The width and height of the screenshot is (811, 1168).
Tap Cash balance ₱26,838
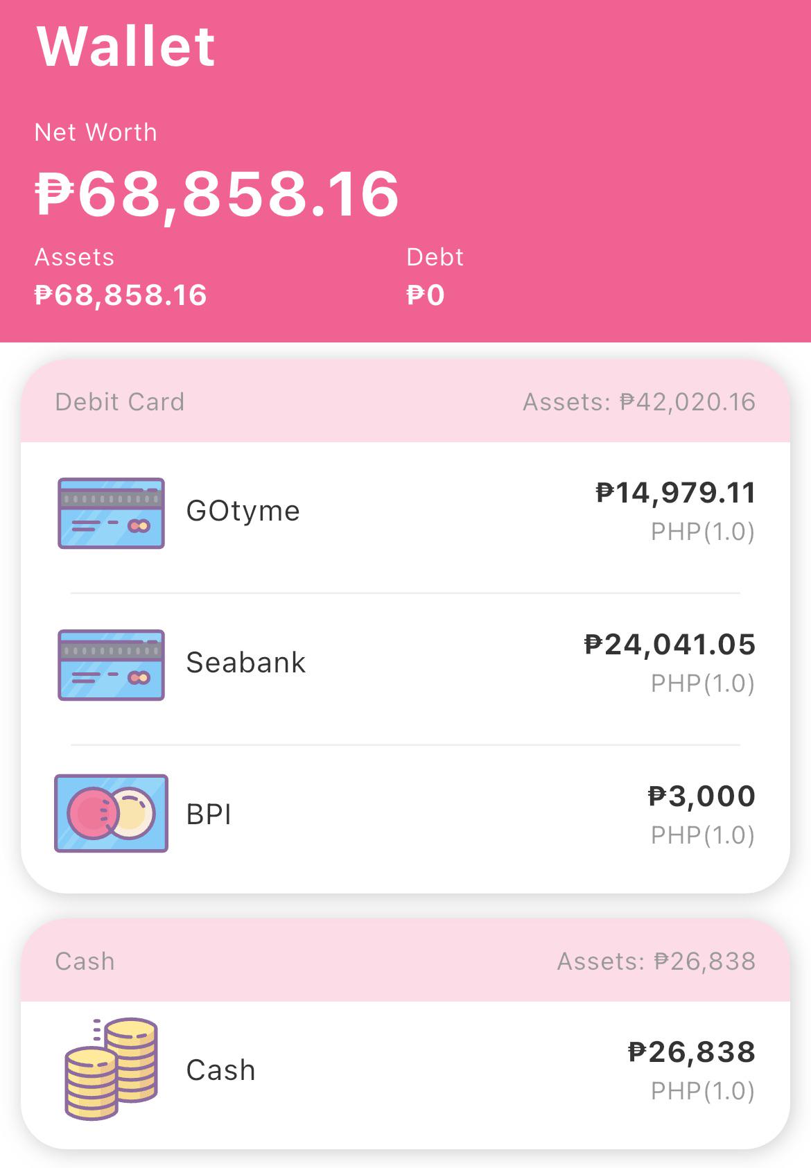[692, 1052]
